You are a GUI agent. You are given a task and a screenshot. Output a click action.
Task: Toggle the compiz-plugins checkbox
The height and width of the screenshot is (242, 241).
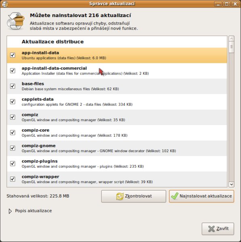13,164
